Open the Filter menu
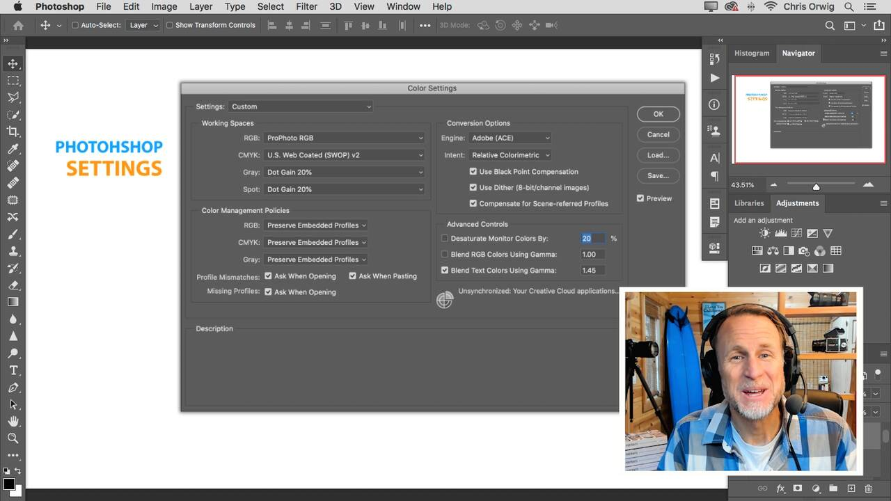 click(x=306, y=6)
